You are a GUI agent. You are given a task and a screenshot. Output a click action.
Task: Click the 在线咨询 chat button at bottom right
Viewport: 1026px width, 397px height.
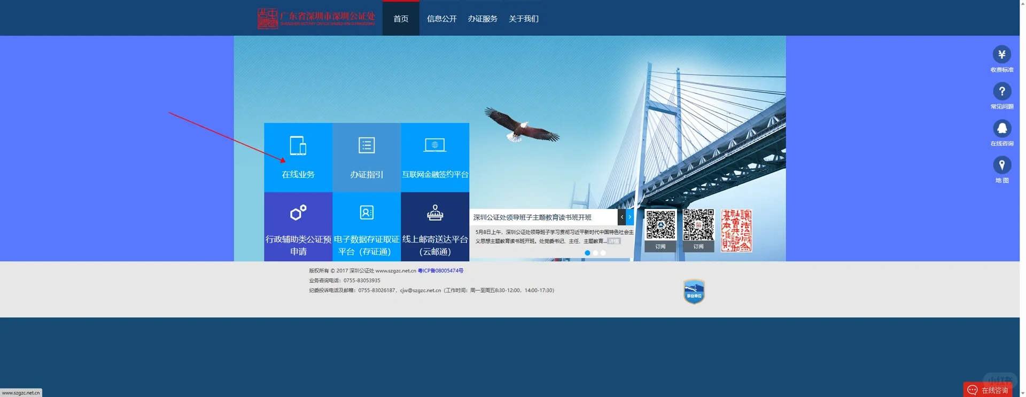989,390
